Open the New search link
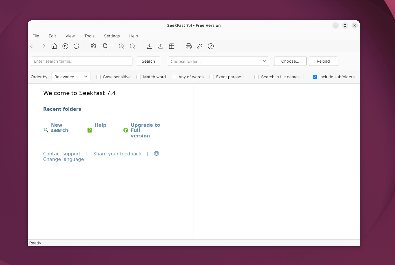Viewport: 395px width, 265px height. (60, 128)
